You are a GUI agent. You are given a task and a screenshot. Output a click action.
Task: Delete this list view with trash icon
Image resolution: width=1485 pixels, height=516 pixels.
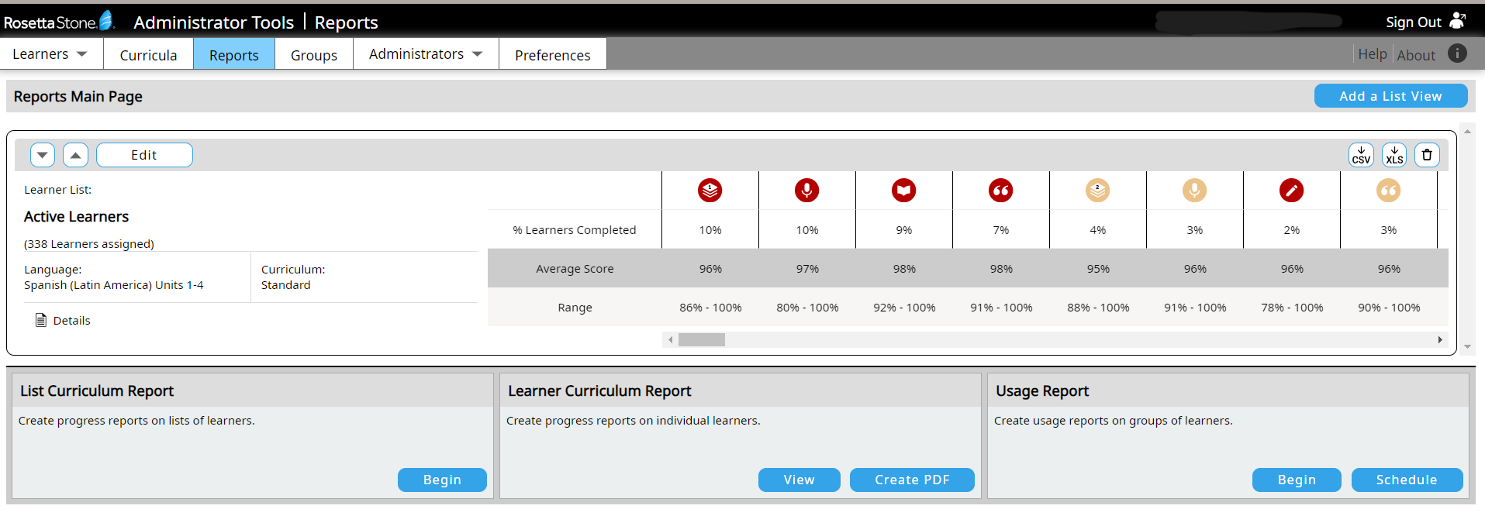click(1427, 155)
